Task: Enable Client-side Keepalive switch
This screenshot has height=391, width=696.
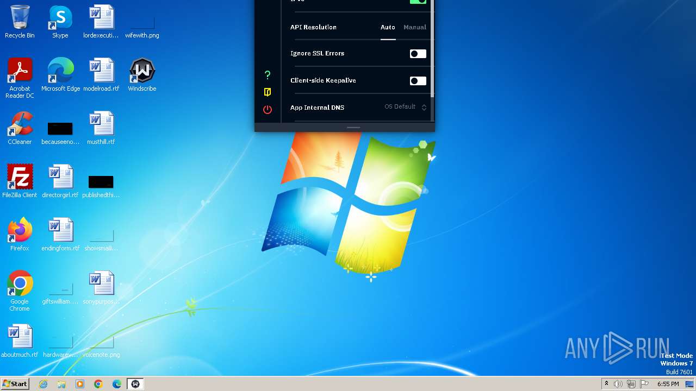Action: tap(418, 81)
